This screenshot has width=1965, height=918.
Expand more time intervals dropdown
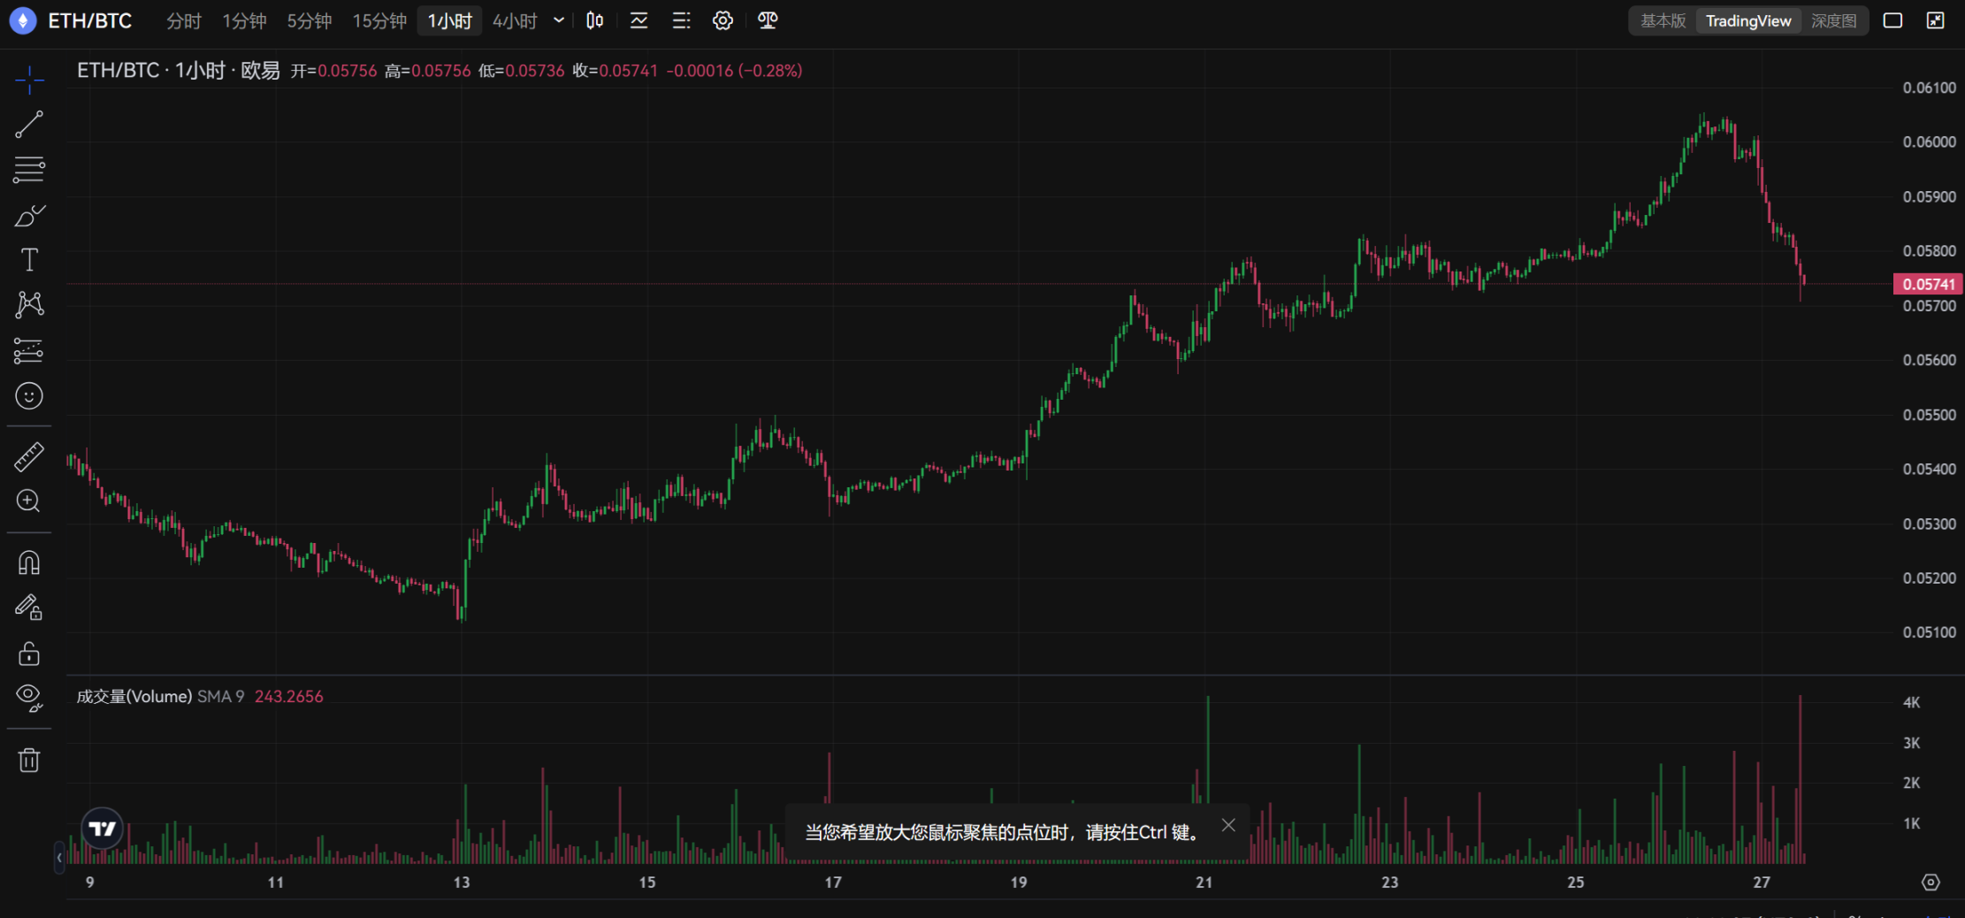coord(559,20)
